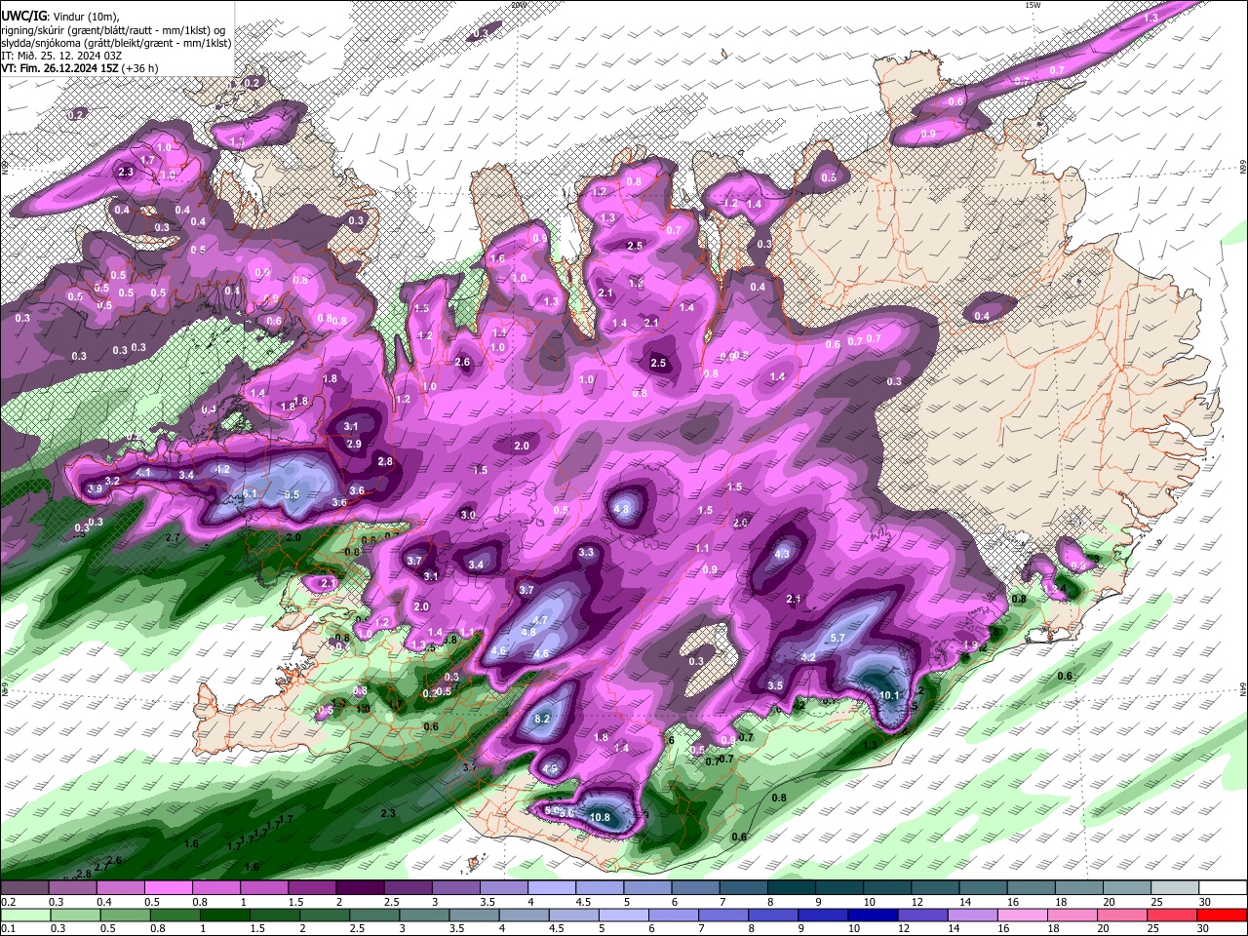Image resolution: width=1248 pixels, height=936 pixels.
Task: Click the 20W longitude label
Action: coord(519,5)
